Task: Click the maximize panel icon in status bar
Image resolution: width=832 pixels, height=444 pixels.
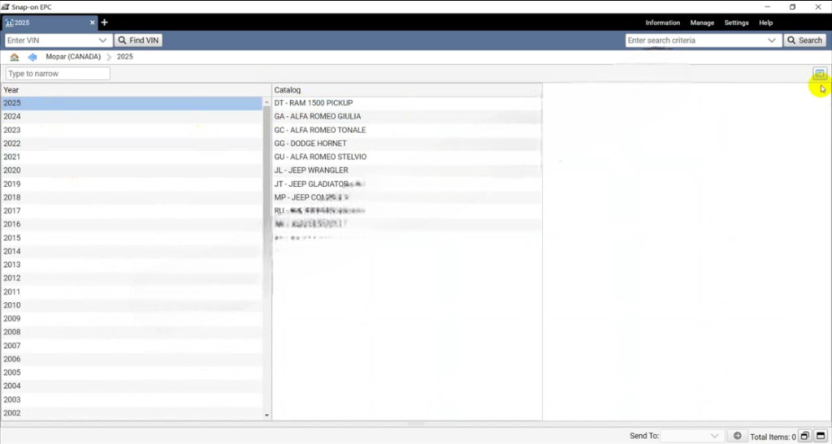Action: 821,436
